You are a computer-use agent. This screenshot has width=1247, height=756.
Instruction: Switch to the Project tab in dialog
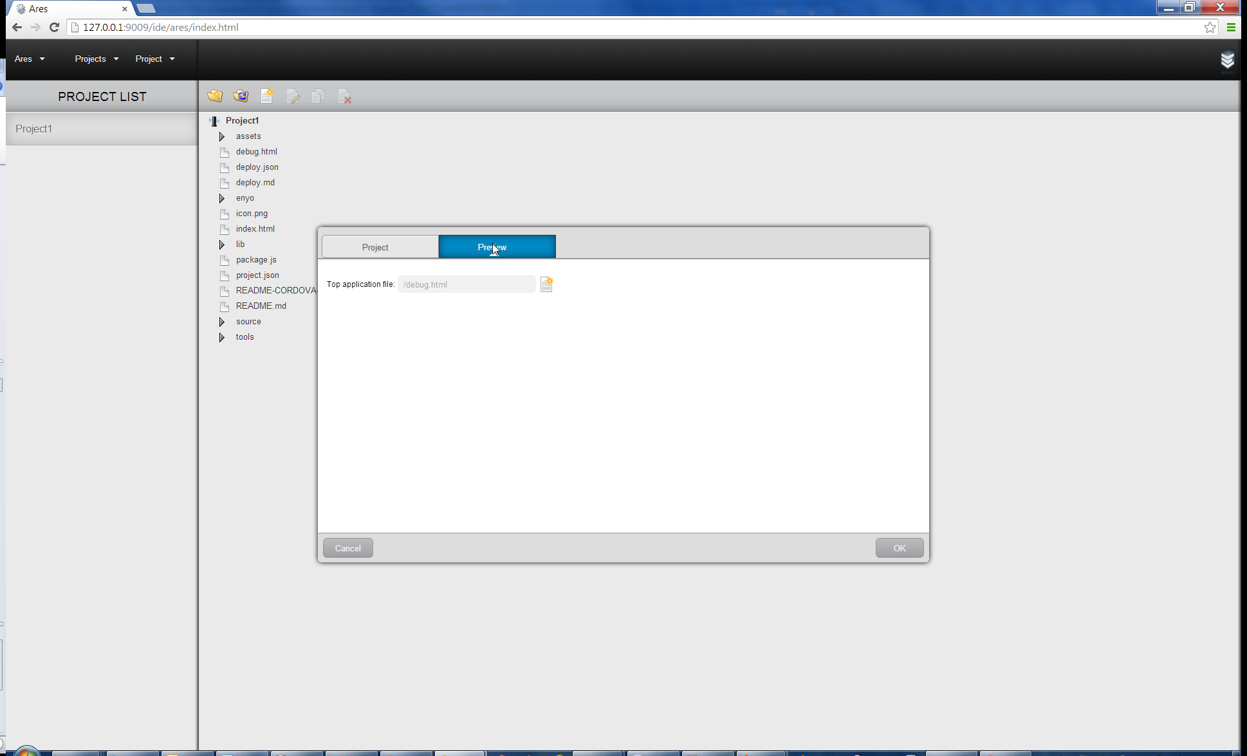(x=380, y=247)
